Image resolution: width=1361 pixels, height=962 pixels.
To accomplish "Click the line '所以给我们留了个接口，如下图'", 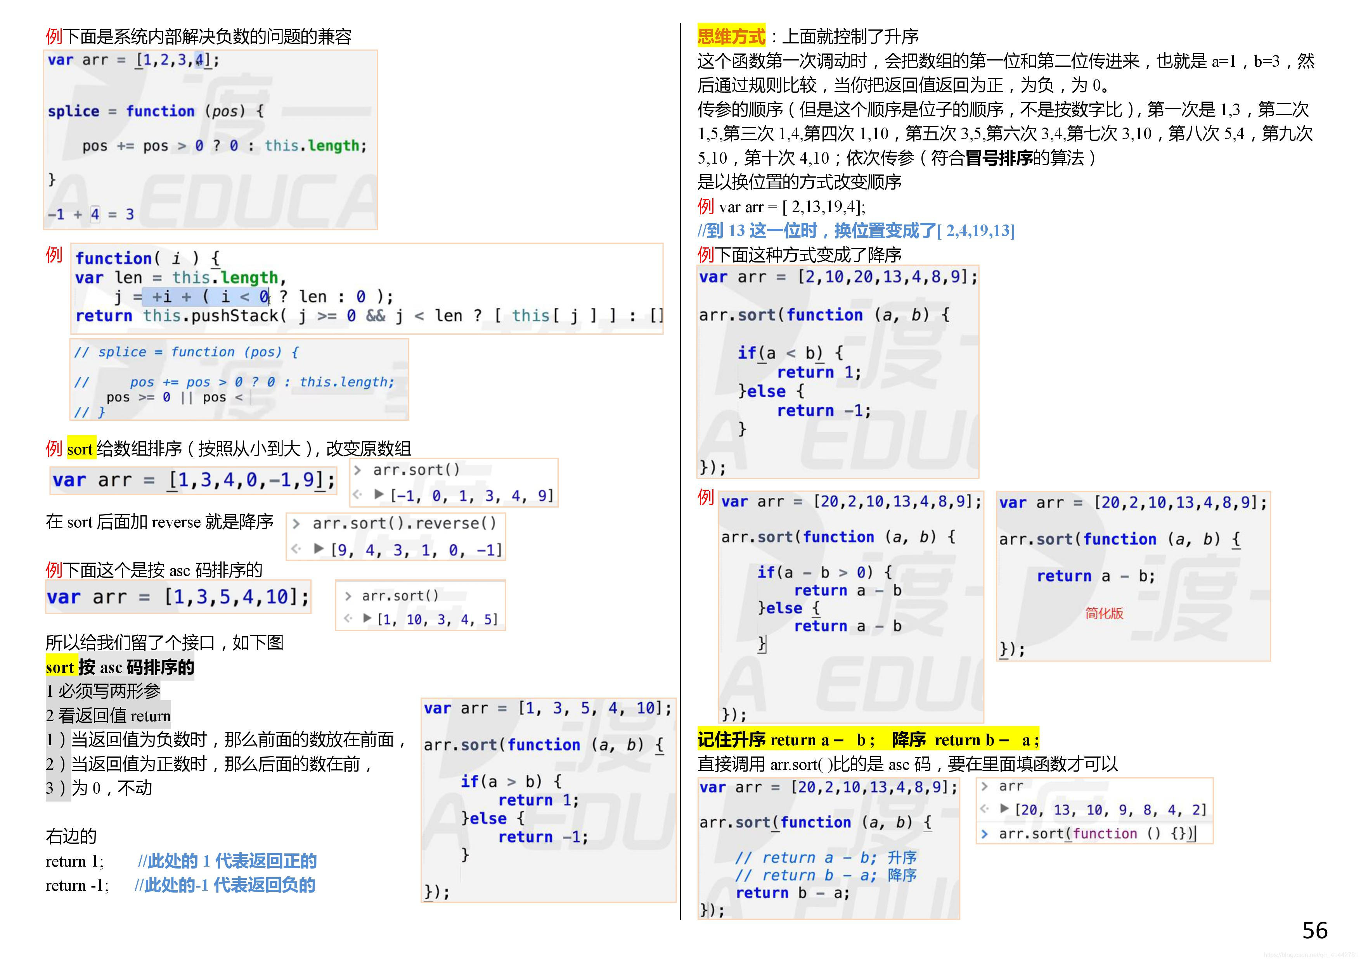I will 165,643.
